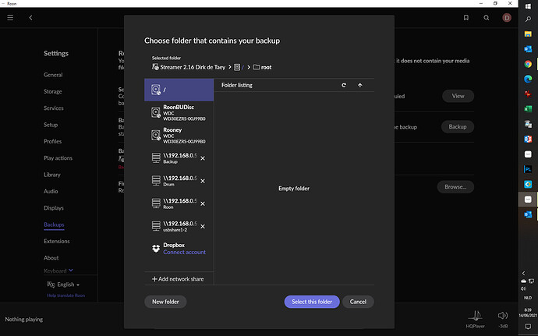Image resolution: width=538 pixels, height=336 pixels.
Task: Click 'Nothing playing' status text
Action: click(24, 319)
